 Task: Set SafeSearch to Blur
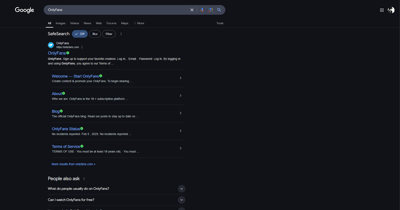tap(95, 34)
